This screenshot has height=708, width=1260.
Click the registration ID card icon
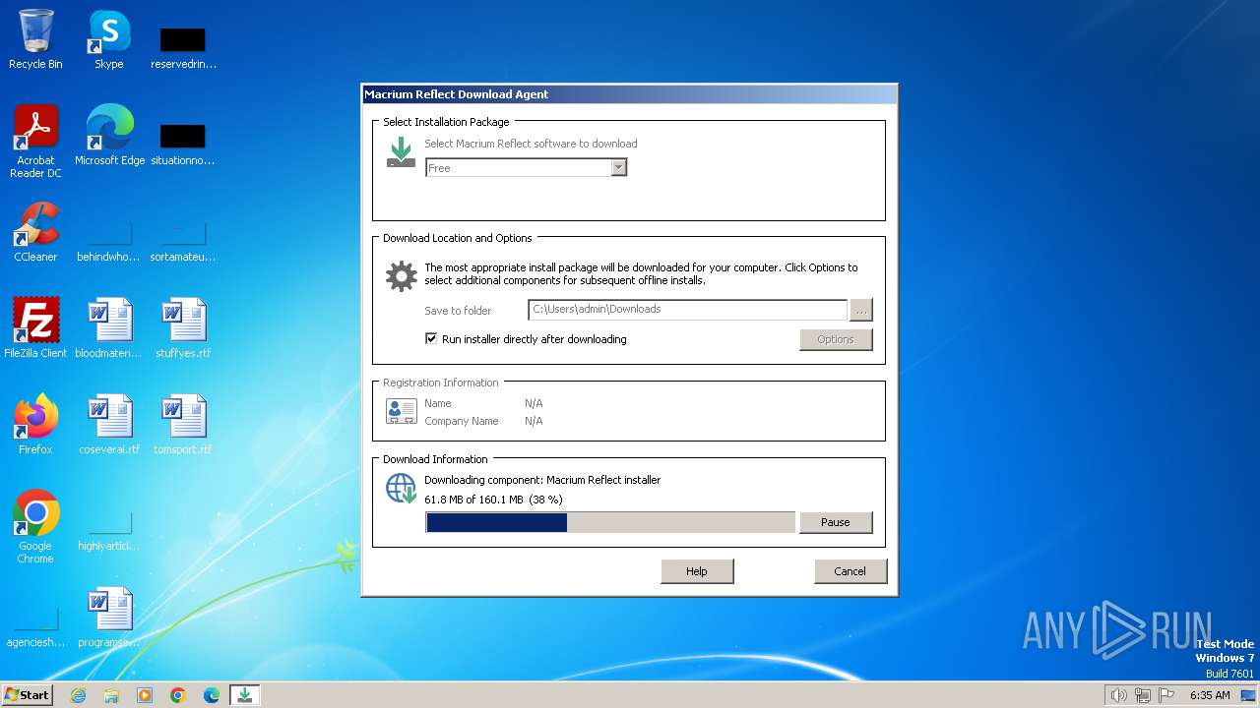point(401,411)
